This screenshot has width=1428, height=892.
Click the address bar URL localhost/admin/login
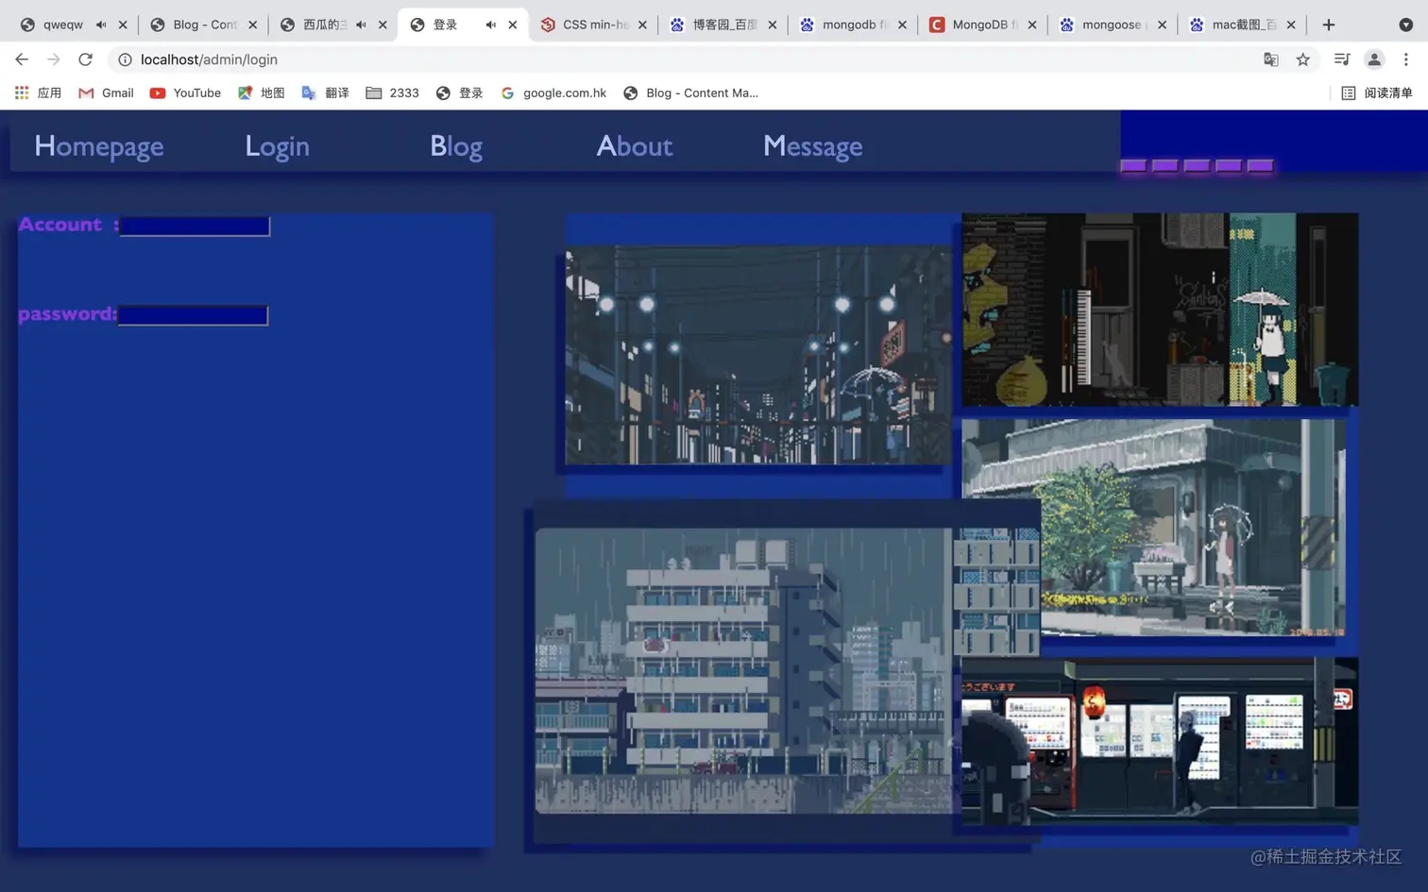point(209,59)
